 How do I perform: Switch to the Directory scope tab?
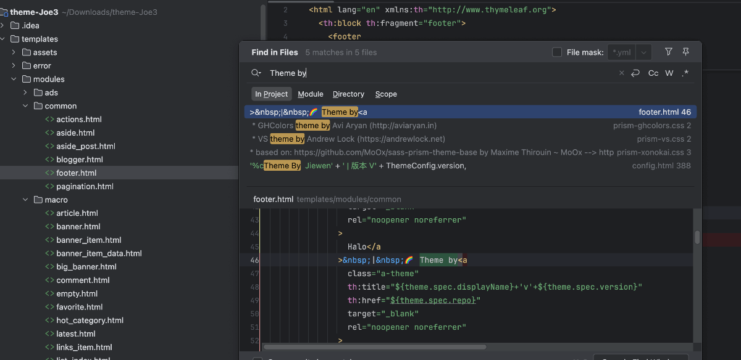point(348,94)
